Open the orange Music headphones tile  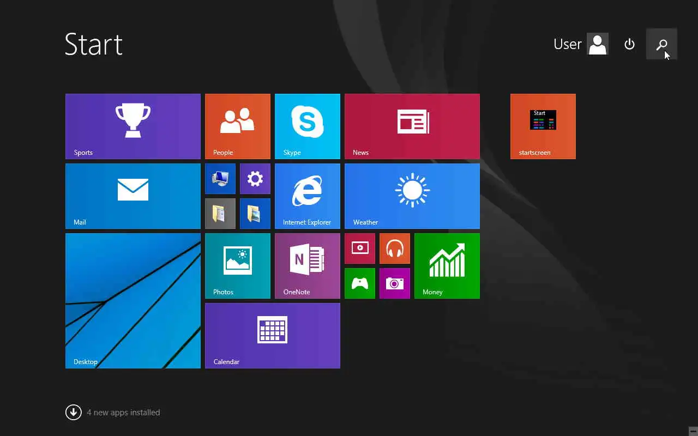click(x=395, y=249)
